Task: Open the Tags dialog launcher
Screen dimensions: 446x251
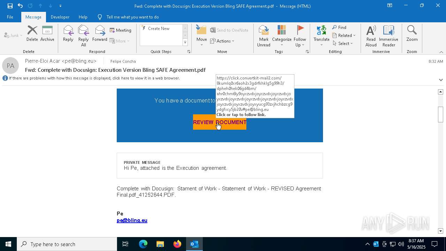Action: [307, 52]
